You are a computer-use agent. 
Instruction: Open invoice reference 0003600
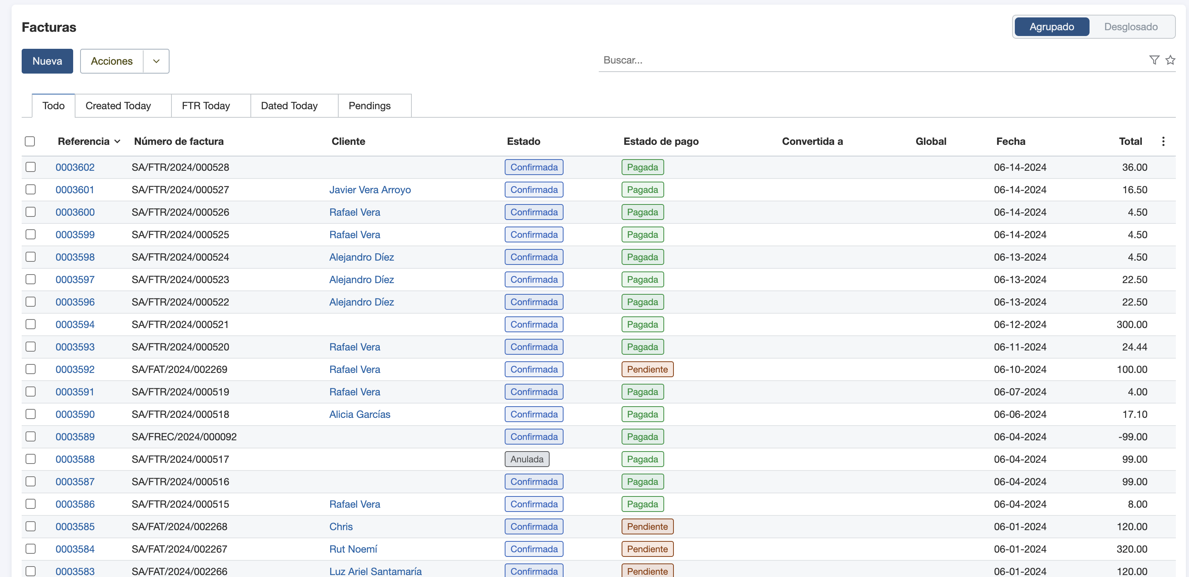tap(75, 212)
